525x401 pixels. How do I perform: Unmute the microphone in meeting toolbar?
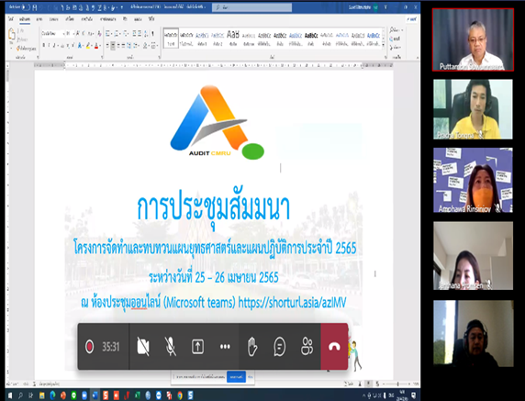171,347
